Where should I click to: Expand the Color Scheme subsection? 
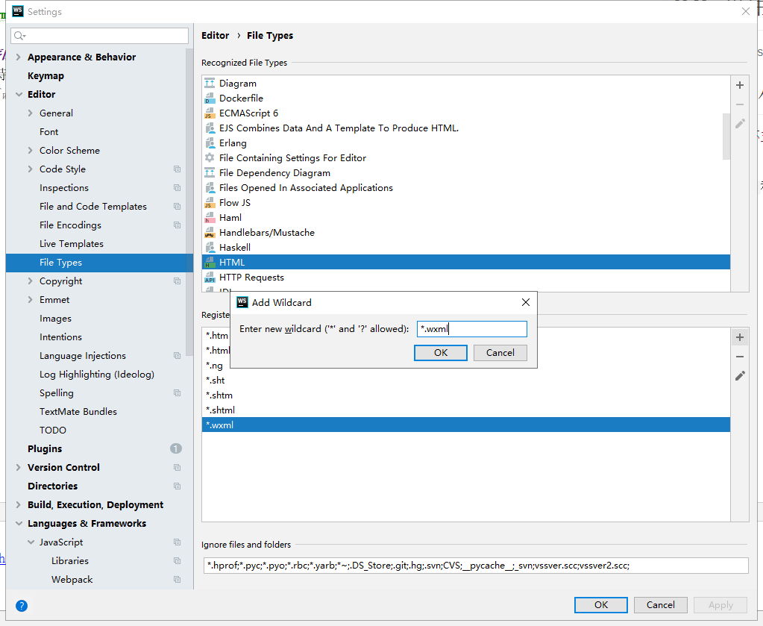[x=30, y=151]
